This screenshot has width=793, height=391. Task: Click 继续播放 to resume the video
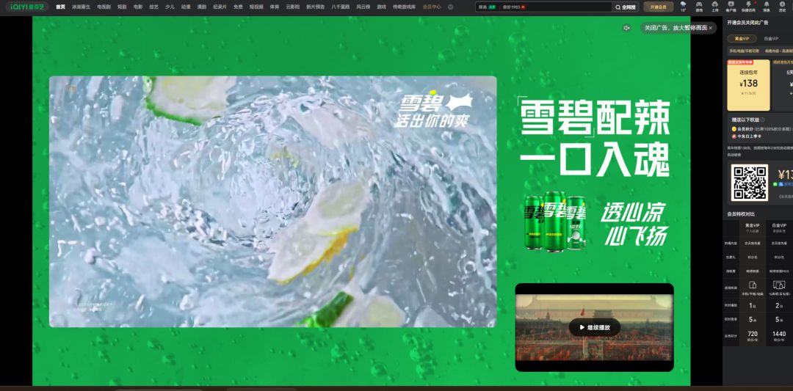pyautogui.click(x=594, y=327)
